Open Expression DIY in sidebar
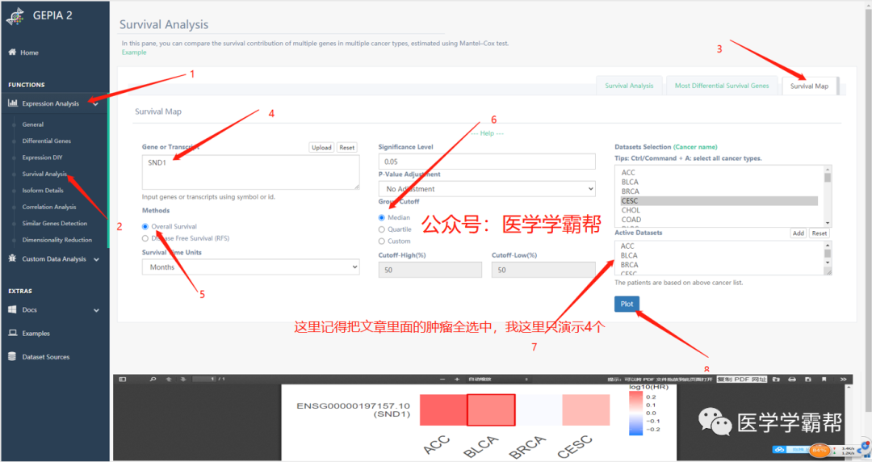872x462 pixels. (42, 157)
